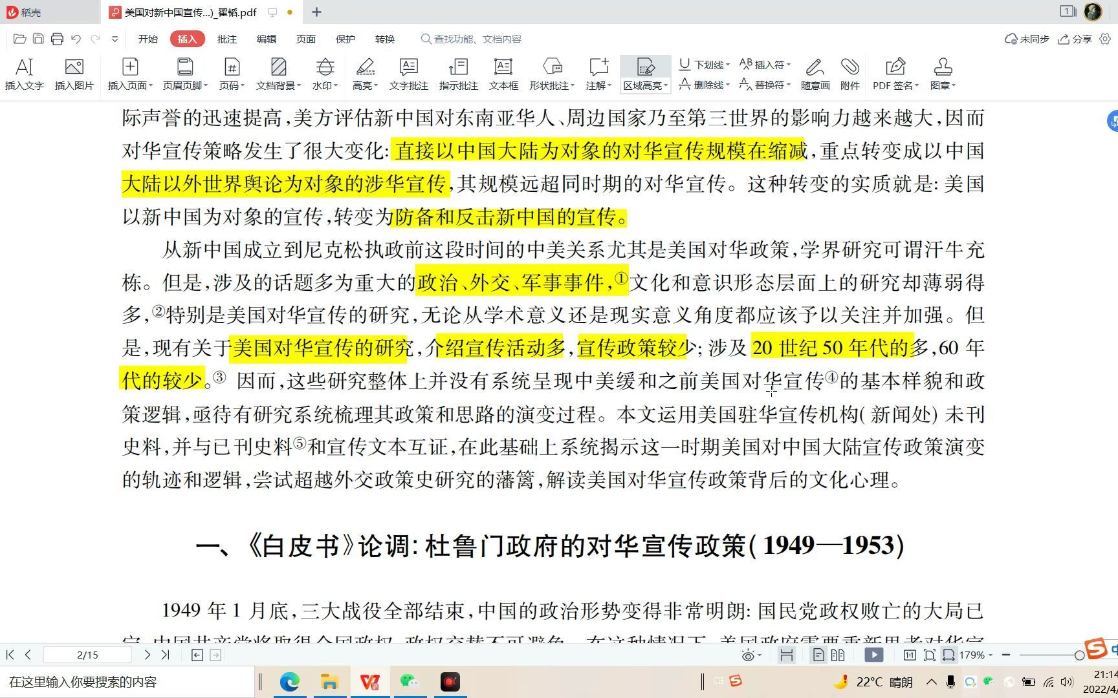The image size is (1118, 698).
Task: Go back to the previous view
Action: point(197,655)
